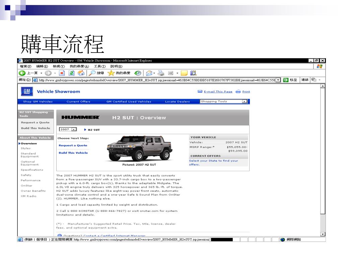The height and width of the screenshot is (257, 343).
Task: Click Build This Vehicle in left sidebar
Action: 36,128
